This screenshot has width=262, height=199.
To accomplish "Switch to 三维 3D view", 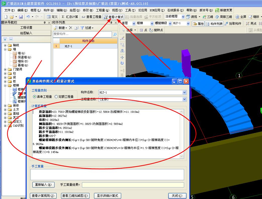I will pos(208,17).
